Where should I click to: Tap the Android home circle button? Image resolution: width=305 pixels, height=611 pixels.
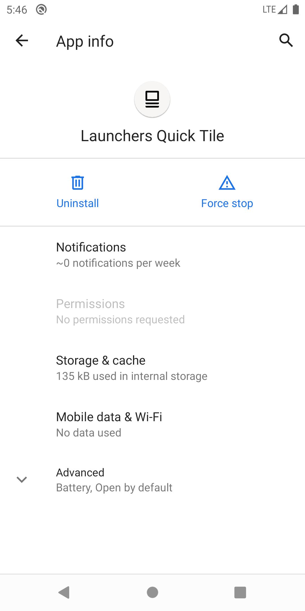[152, 592]
